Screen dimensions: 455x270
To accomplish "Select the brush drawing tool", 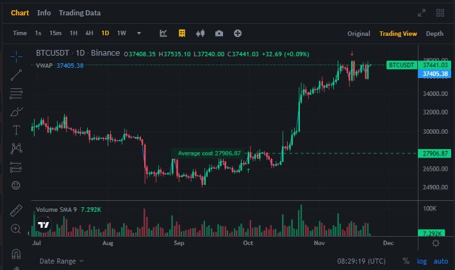I will (x=16, y=112).
